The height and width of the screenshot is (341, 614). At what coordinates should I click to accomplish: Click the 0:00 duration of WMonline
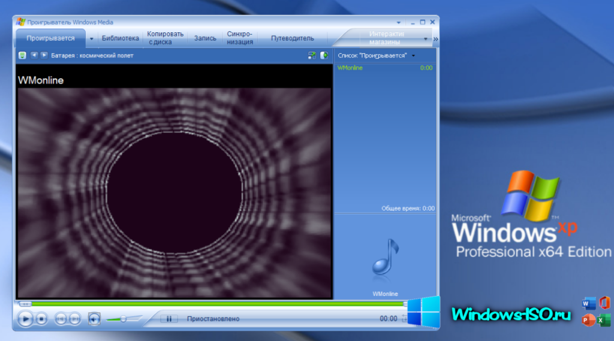426,68
